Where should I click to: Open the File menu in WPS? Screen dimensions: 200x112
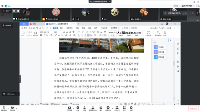tap(24, 28)
